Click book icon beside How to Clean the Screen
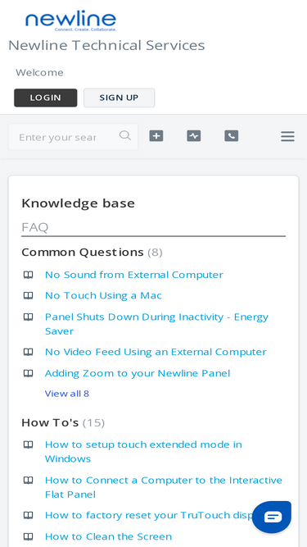 (x=28, y=536)
